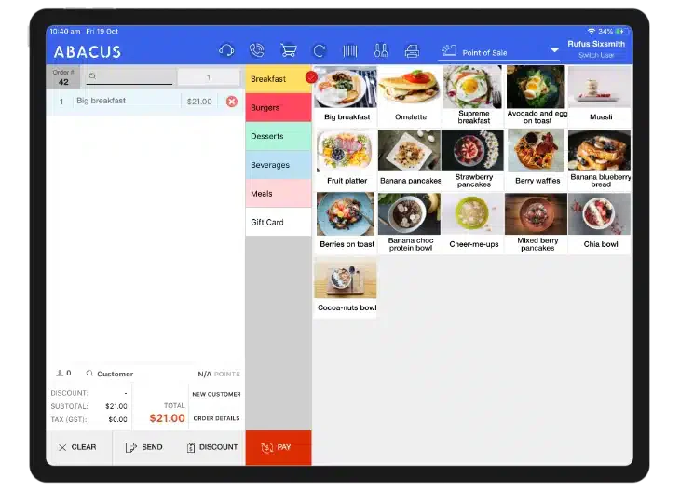Click the item search input field
Screen dimensions: 680x491
[129, 76]
